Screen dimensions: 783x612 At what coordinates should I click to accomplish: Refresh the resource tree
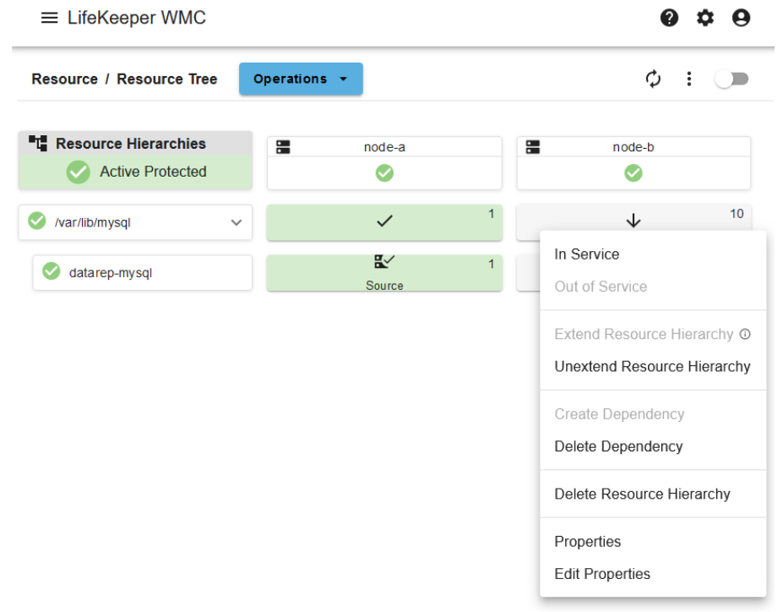(x=653, y=79)
